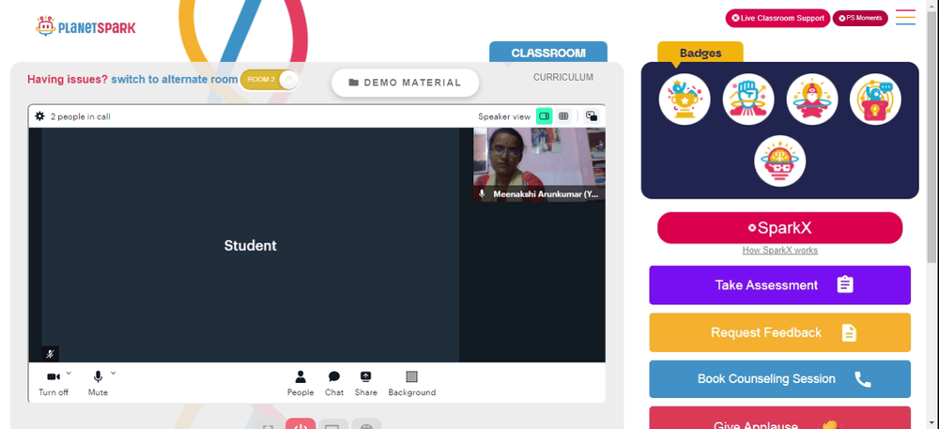
Task: Switch to grid view layout icon
Action: 562,116
